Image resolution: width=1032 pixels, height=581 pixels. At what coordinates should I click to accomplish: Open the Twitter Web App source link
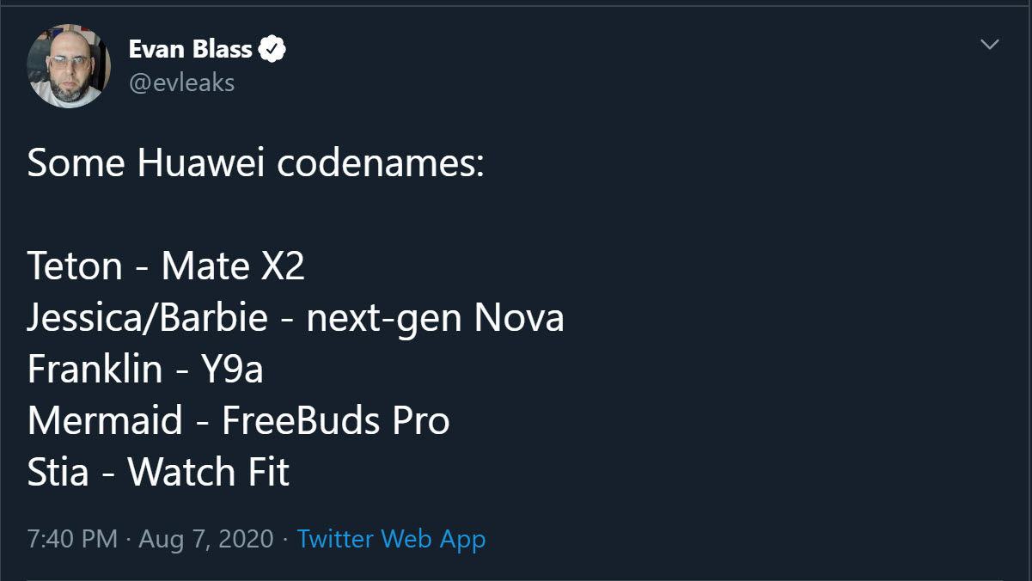click(x=391, y=539)
